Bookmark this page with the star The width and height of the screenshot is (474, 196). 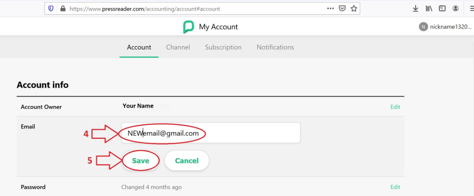click(354, 8)
